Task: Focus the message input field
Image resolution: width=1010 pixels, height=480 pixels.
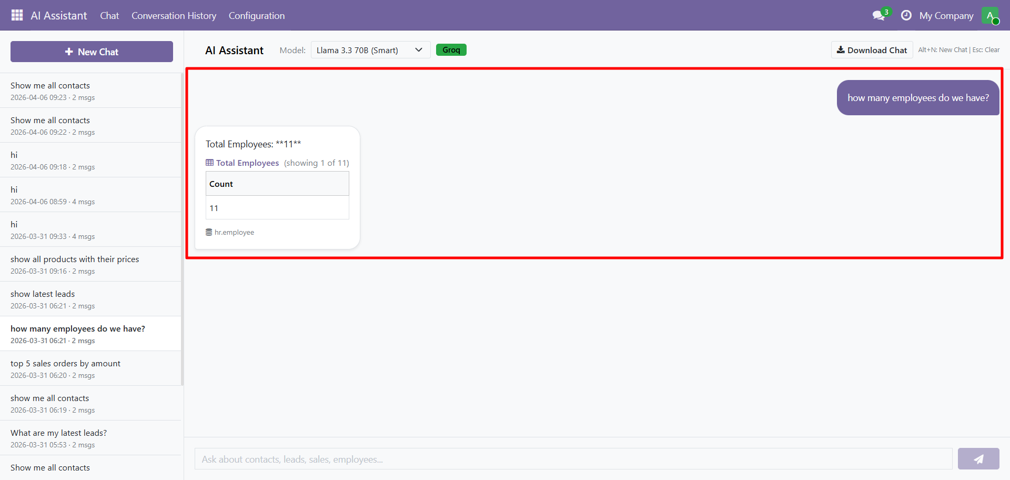Action: click(573, 459)
